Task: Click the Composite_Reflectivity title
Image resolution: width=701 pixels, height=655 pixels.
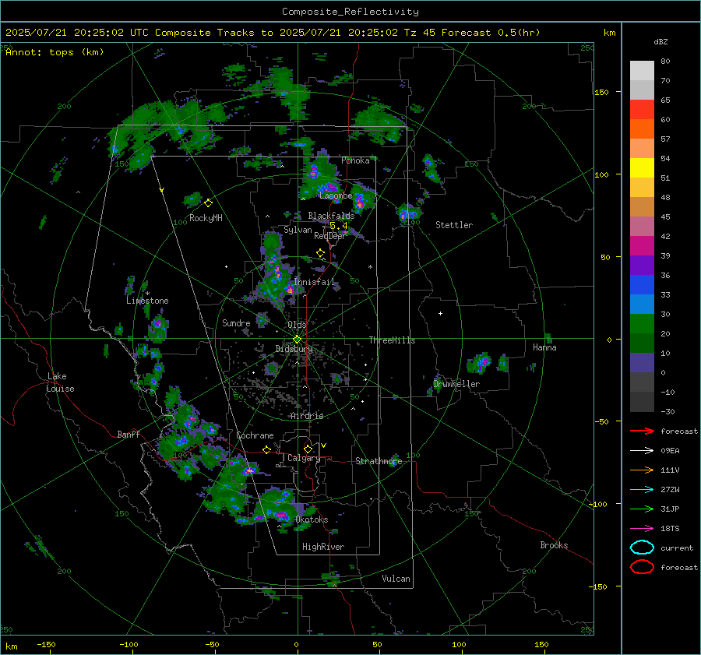Action: coord(350,12)
